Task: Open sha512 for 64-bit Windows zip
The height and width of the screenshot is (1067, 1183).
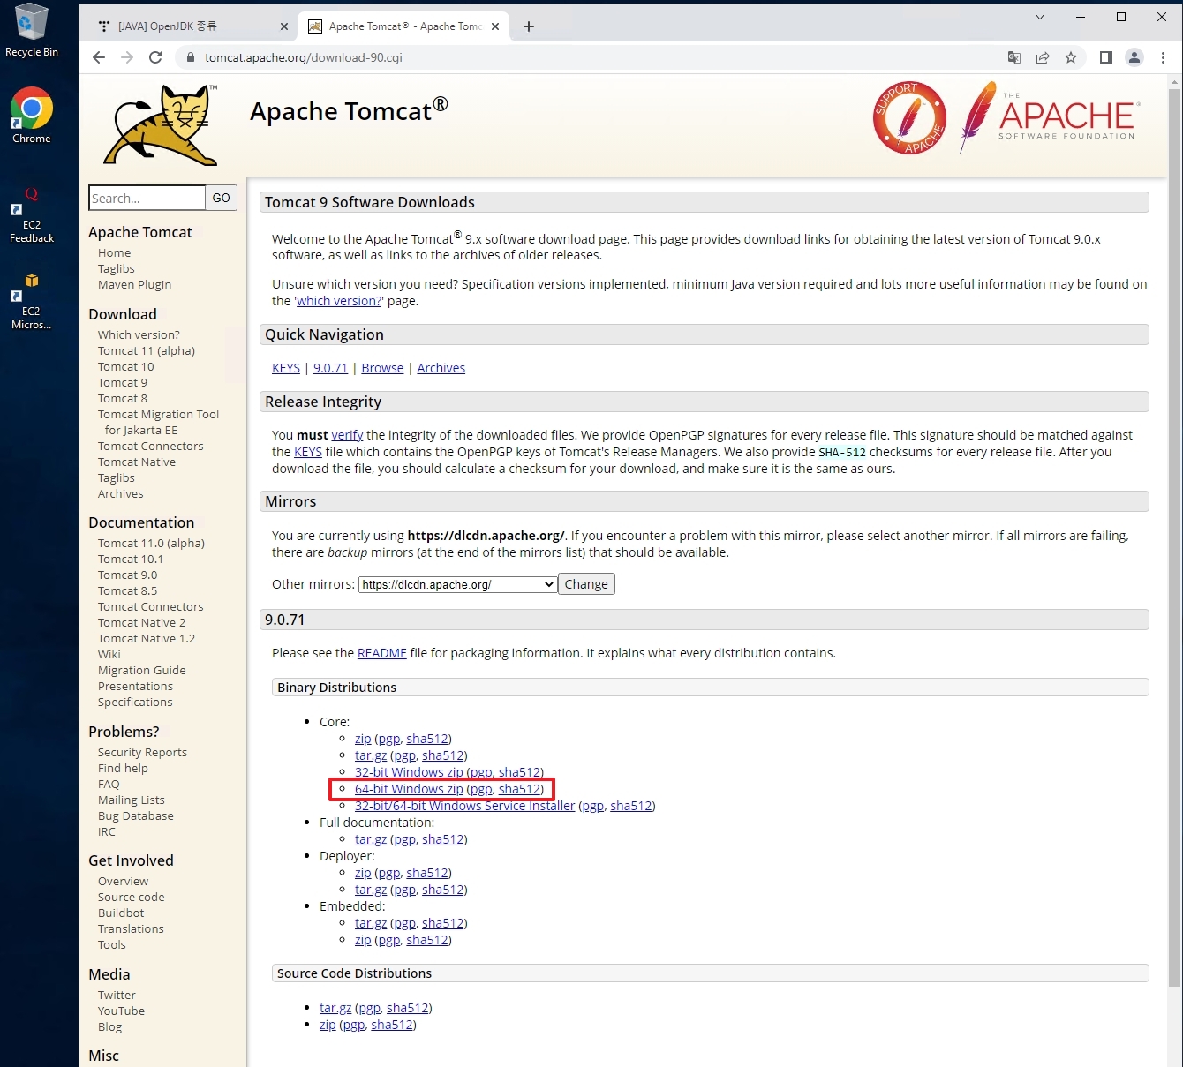Action: [519, 789]
